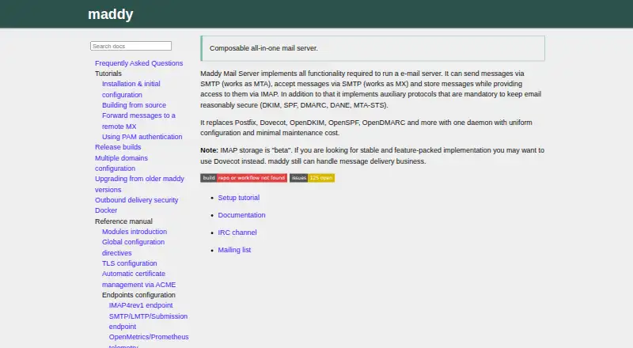Open SMTP/LMTP/Submission endpoint page
Screen dimensions: 633x348
pyautogui.click(x=148, y=321)
